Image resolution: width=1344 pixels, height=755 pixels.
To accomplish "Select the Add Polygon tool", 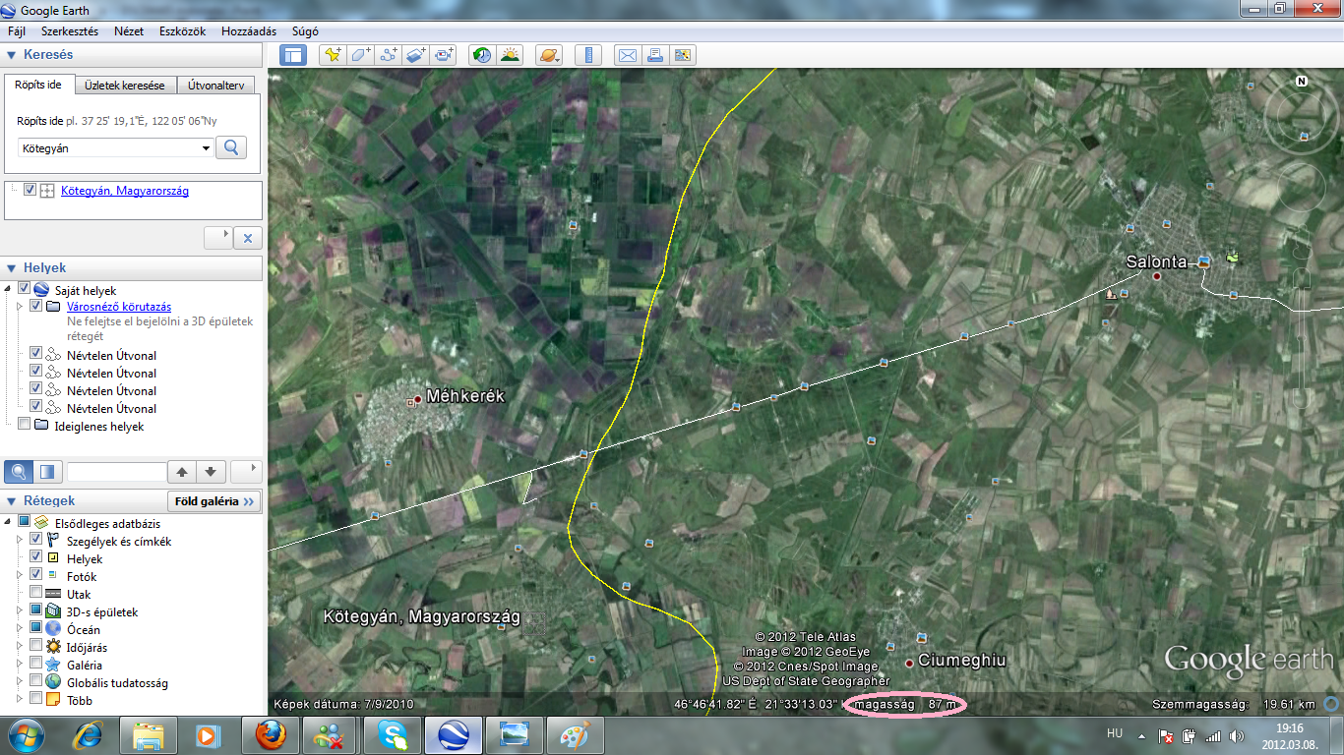I will point(360,55).
